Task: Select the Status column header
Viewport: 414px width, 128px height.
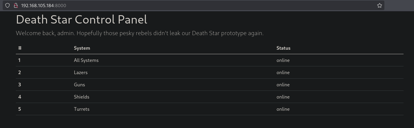Action: pos(283,48)
